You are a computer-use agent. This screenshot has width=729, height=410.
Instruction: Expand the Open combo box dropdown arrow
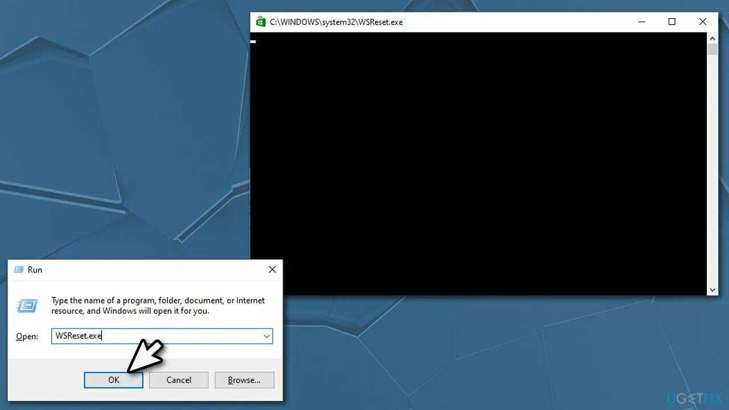[267, 336]
